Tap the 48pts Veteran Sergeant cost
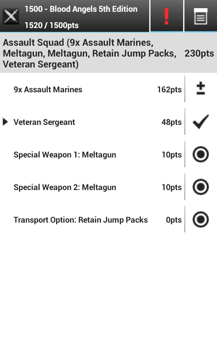The width and height of the screenshot is (217, 362). coord(172,122)
